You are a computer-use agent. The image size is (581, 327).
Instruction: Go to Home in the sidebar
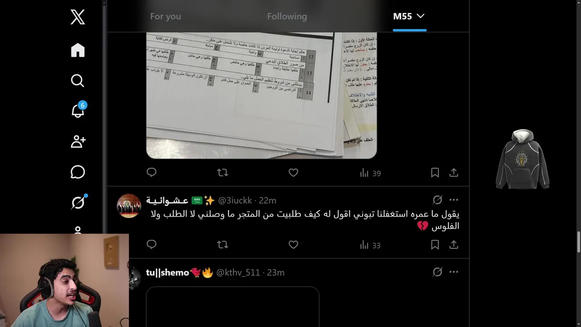coord(78,50)
